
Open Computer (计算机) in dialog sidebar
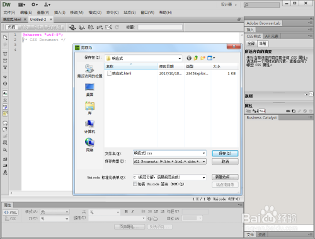click(89, 127)
